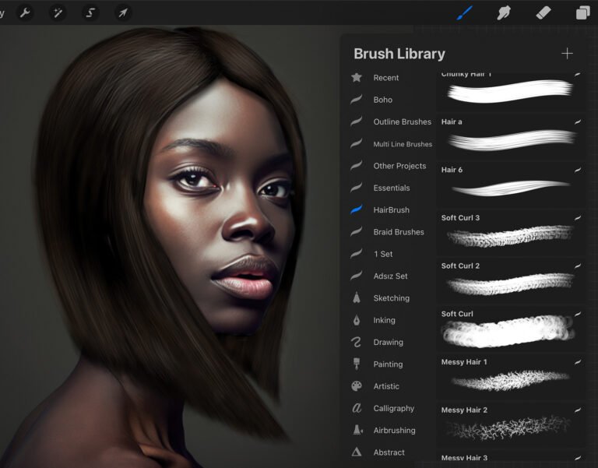Choose the Soft Curl 3 brush
Viewport: 598px width, 468px height.
[x=510, y=233]
